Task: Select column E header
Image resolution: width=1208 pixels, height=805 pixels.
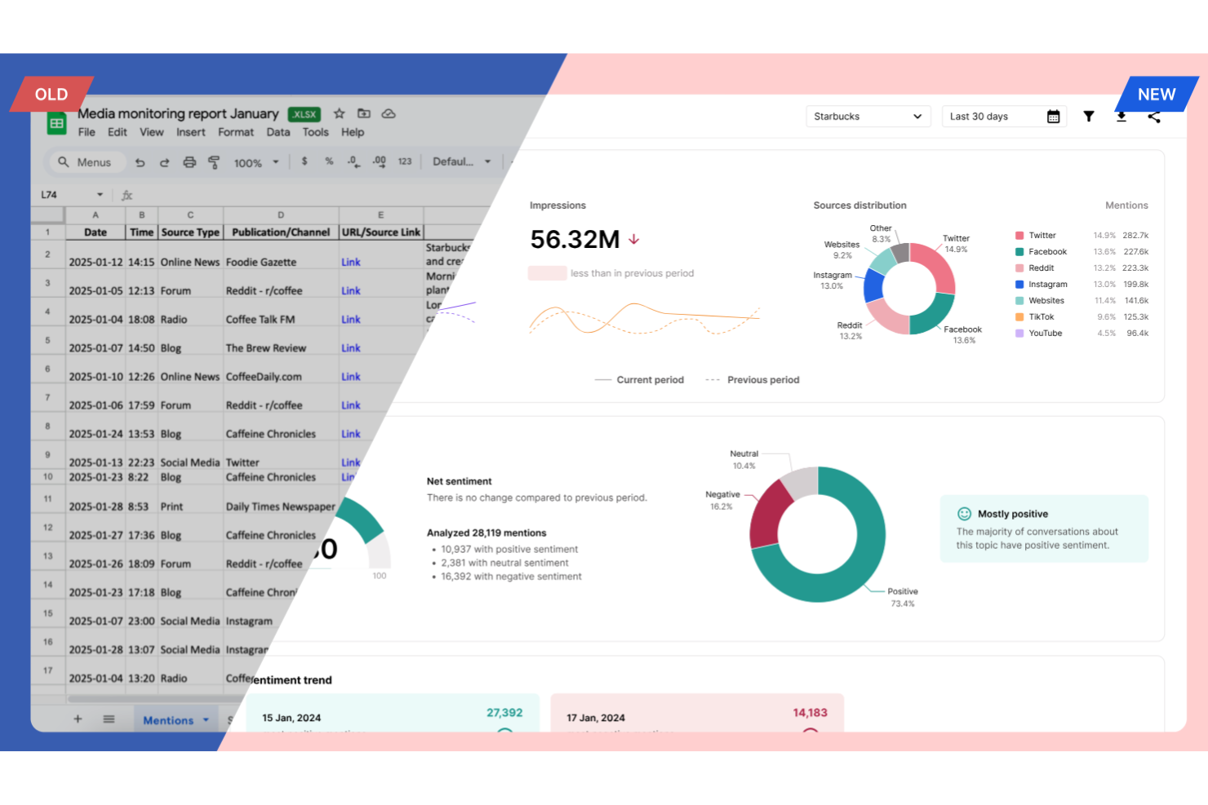Action: 381,215
